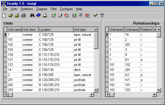165x105 pixels.
Task: Click the 'layer, natural' cell for unit 2
Action: click(83, 75)
